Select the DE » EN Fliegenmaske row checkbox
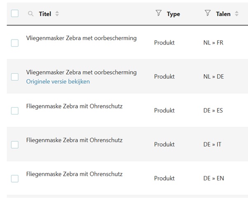This screenshot has height=199, width=248. point(15,178)
